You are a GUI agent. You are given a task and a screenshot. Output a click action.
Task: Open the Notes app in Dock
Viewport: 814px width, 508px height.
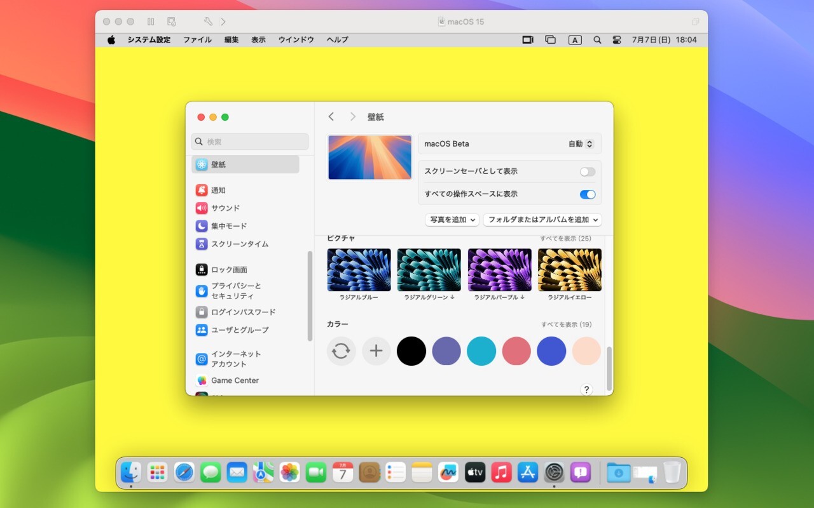click(422, 472)
